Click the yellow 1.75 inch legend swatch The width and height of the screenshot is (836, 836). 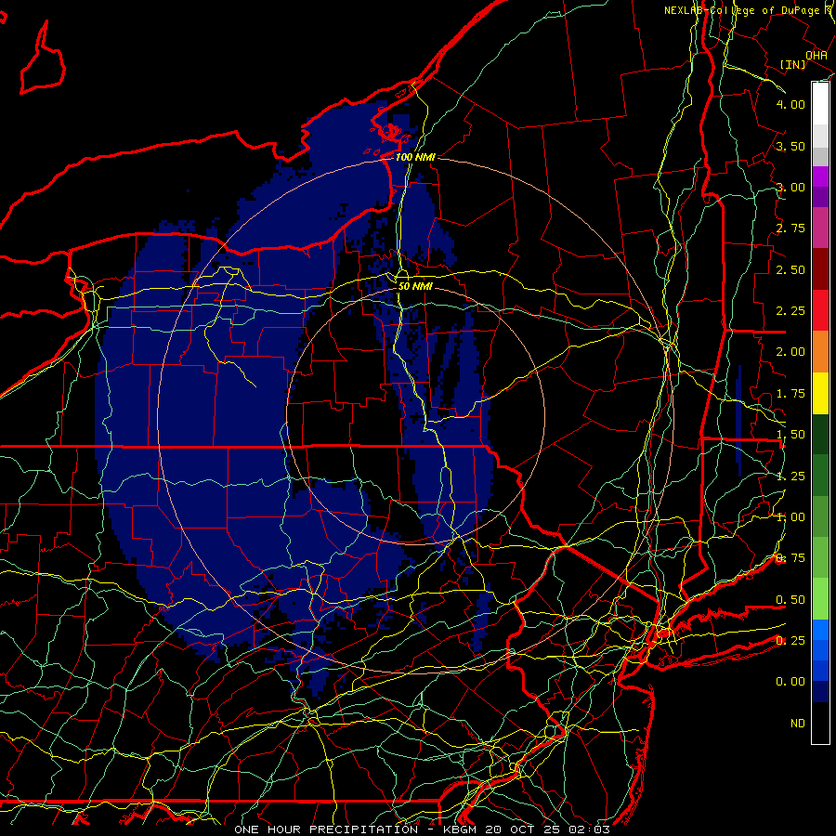pos(820,393)
